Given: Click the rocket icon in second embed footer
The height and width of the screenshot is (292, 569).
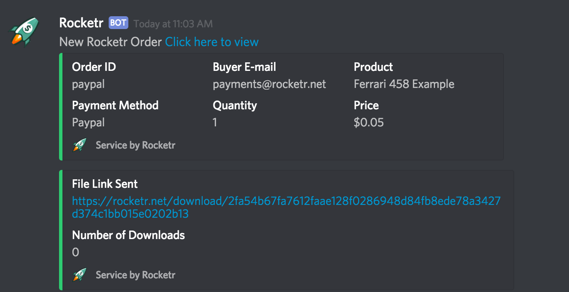Looking at the screenshot, I should pos(80,275).
